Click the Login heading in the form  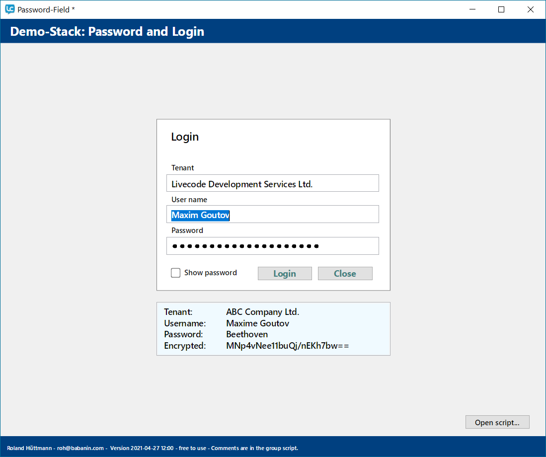click(x=185, y=137)
